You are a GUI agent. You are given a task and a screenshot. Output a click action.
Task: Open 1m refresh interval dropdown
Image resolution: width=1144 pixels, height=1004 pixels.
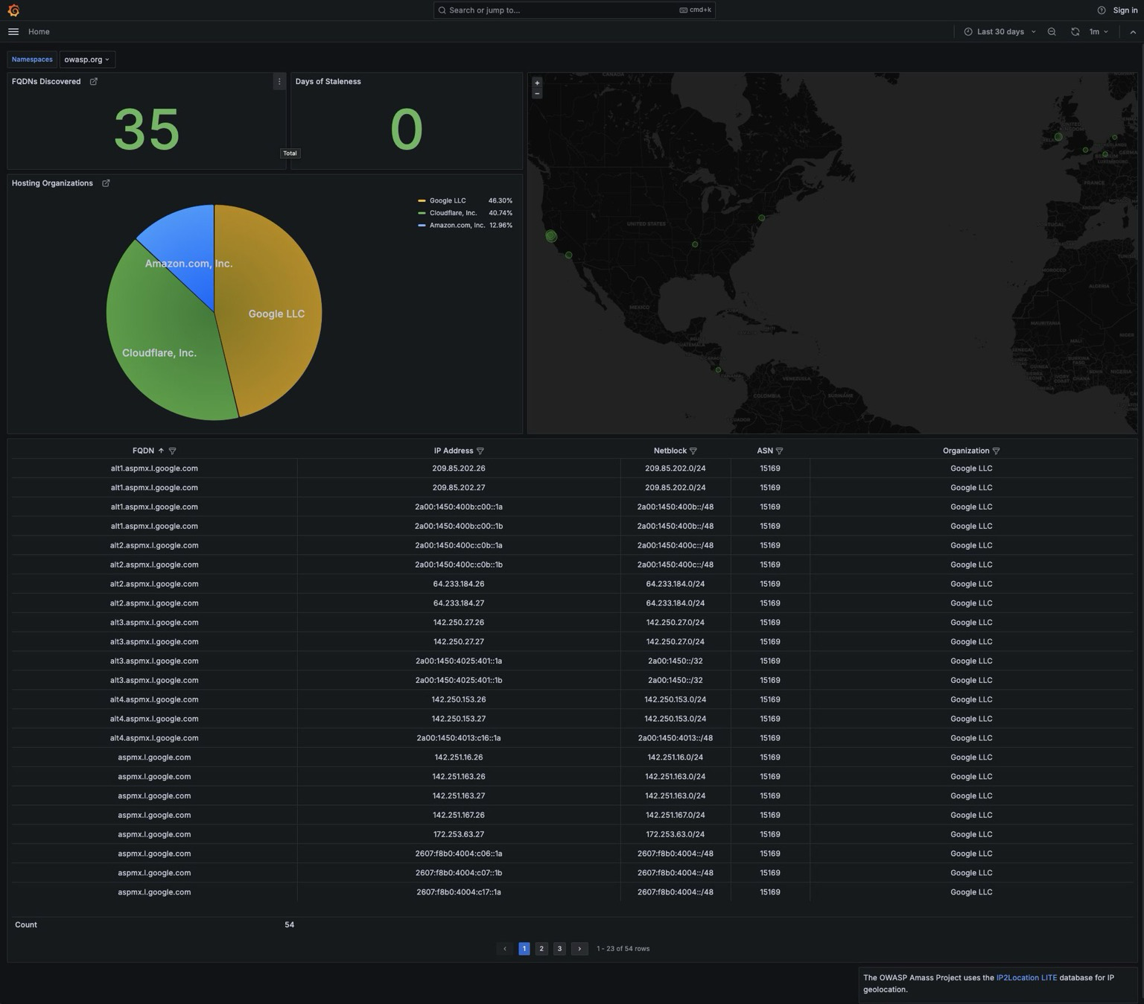point(1099,32)
